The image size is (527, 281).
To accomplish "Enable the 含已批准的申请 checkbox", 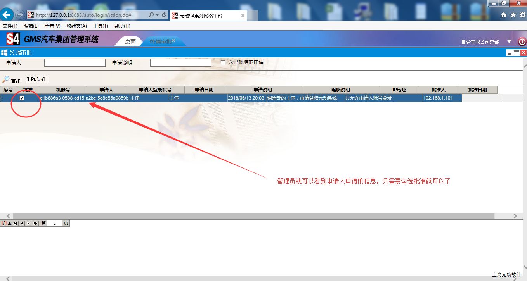I will (x=223, y=62).
